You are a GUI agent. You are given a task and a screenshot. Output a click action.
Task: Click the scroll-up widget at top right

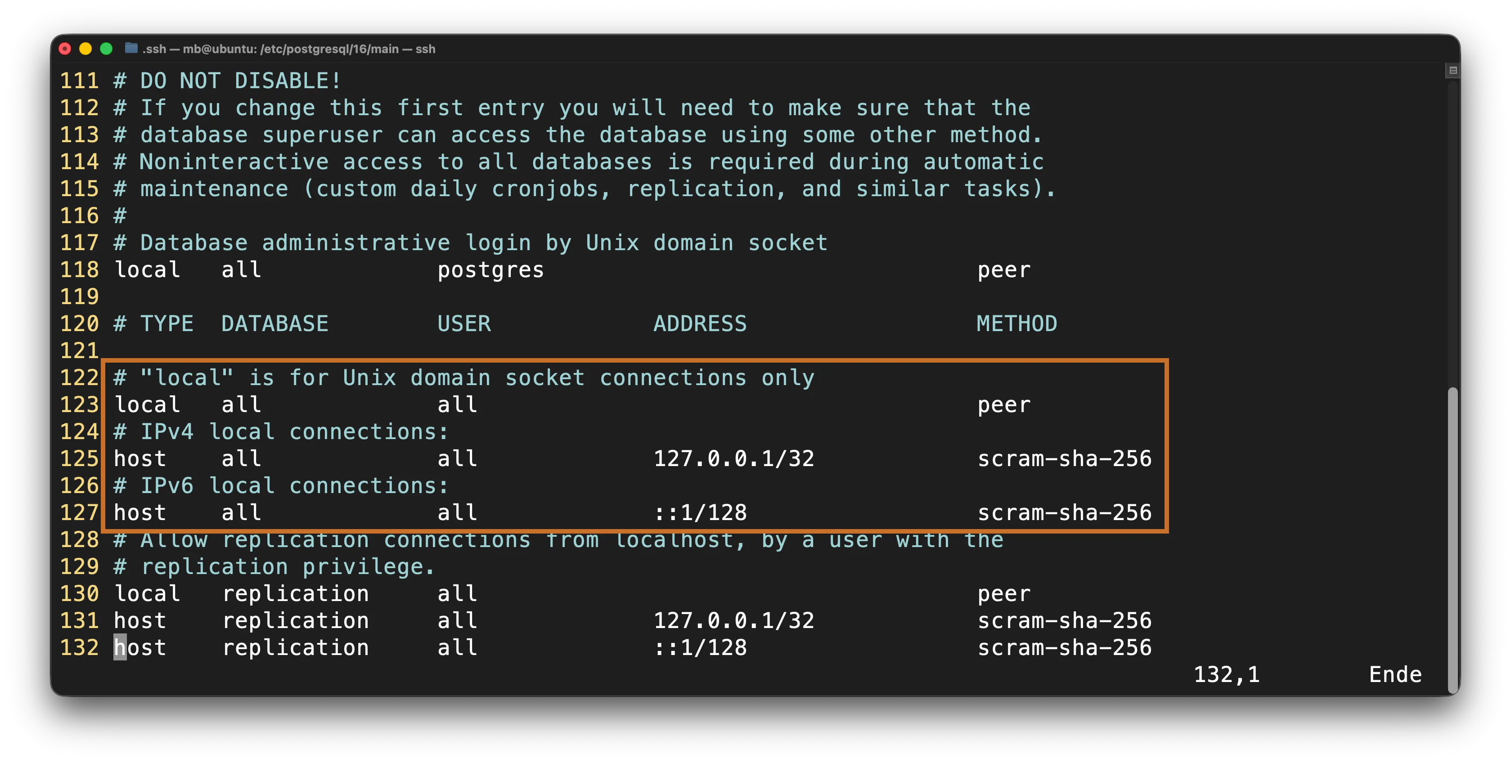[1453, 71]
